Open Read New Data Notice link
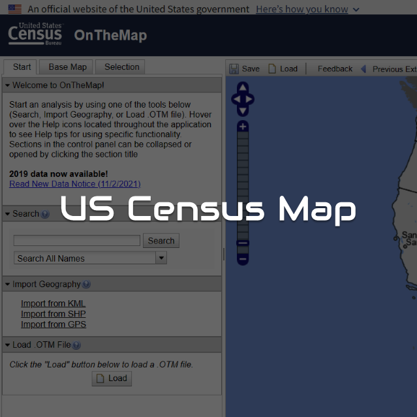This screenshot has width=417, height=417. click(75, 184)
